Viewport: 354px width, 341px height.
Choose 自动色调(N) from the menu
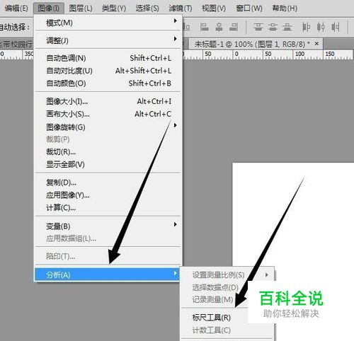pos(108,58)
